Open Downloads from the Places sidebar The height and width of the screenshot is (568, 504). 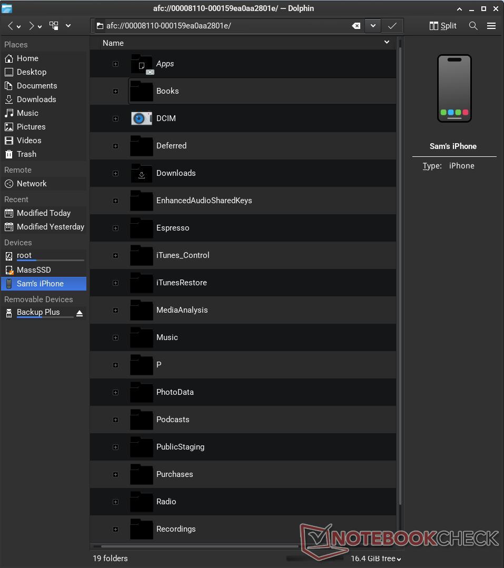pyautogui.click(x=35, y=99)
